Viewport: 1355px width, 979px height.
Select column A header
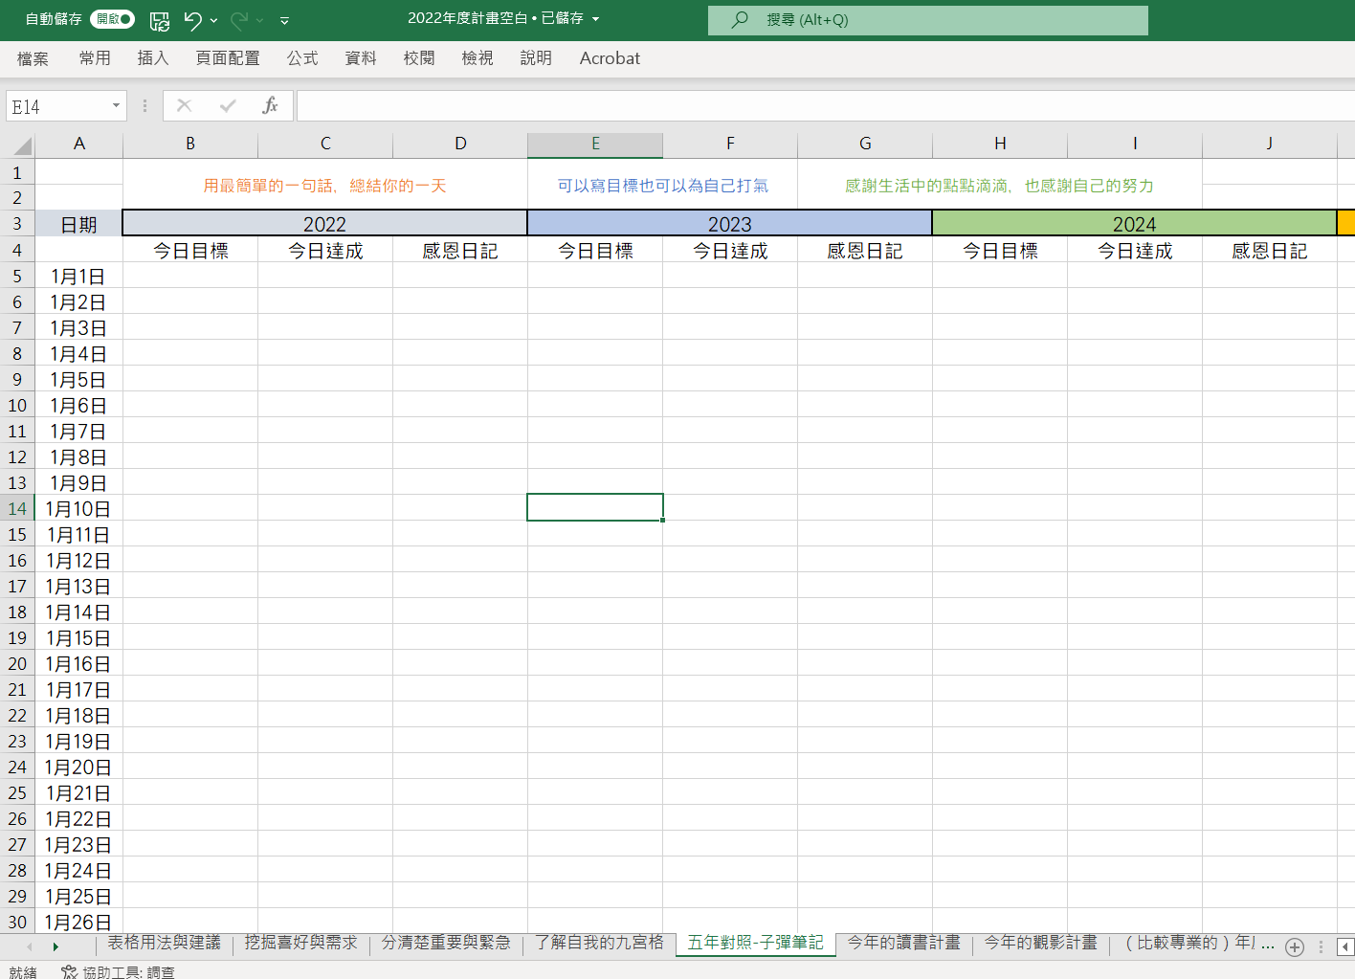point(79,145)
